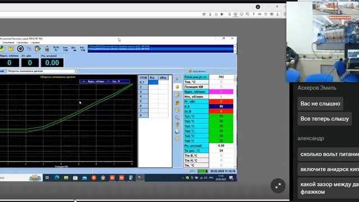Open File Explorer from the taskbar
The width and height of the screenshot is (359, 202).
[66, 178]
